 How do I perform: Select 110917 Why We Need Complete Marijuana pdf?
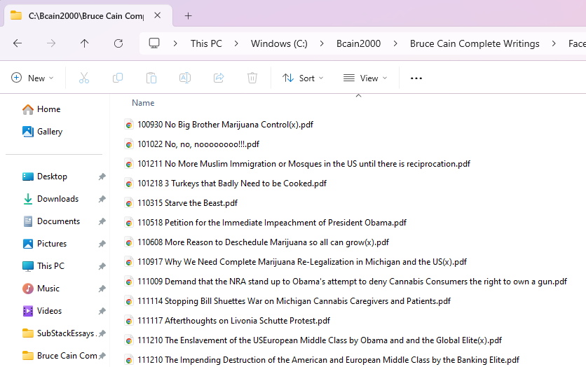(302, 262)
